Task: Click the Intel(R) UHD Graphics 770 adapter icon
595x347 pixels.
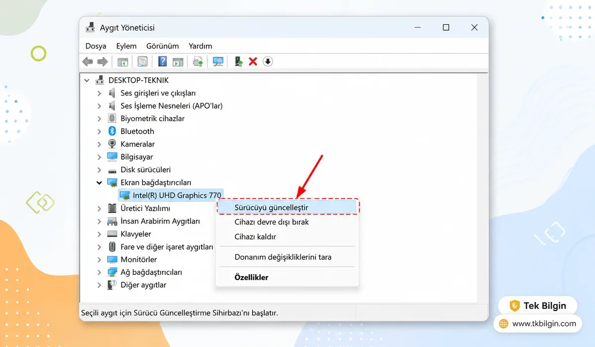Action: 125,196
